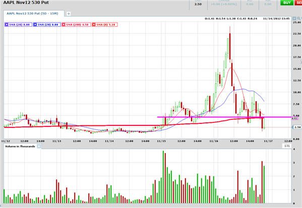Click the 11/15 date label on time axis
This screenshot has height=208, width=302.
point(161,141)
